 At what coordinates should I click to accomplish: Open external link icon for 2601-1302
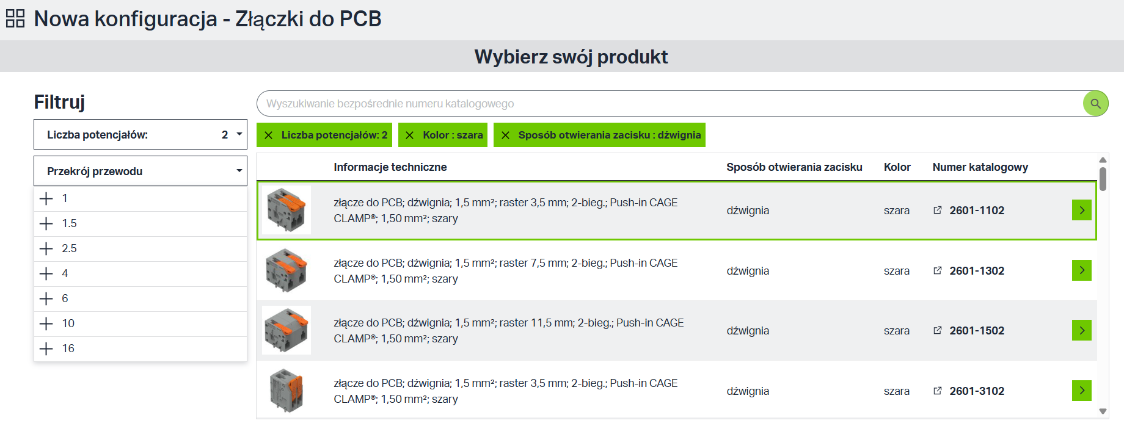[x=938, y=270]
